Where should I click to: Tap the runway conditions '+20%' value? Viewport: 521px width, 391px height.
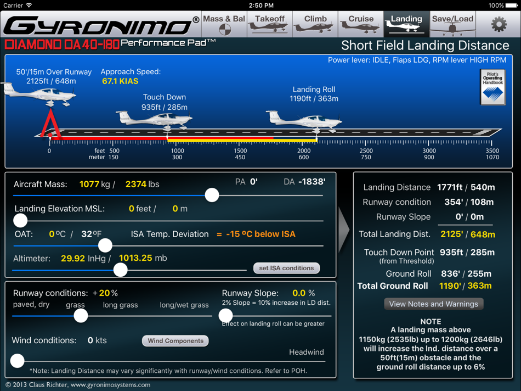coord(105,293)
